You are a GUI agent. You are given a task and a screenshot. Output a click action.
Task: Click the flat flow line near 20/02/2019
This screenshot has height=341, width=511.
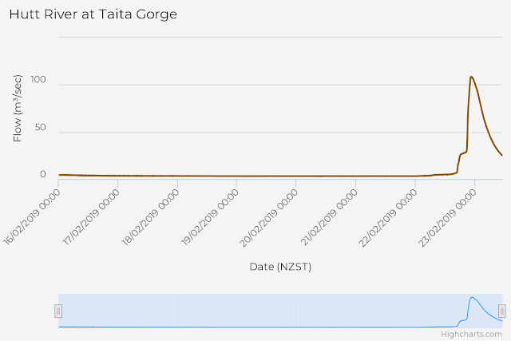(296, 176)
